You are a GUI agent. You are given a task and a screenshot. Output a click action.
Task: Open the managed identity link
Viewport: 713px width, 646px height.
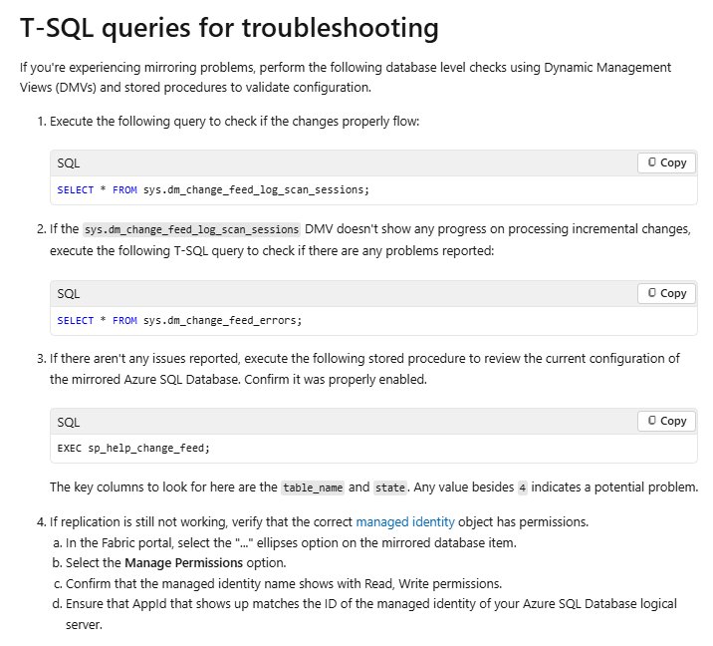(x=404, y=521)
